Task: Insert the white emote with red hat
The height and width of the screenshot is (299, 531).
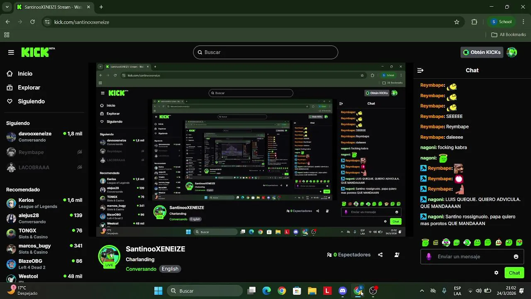Action: (498, 243)
